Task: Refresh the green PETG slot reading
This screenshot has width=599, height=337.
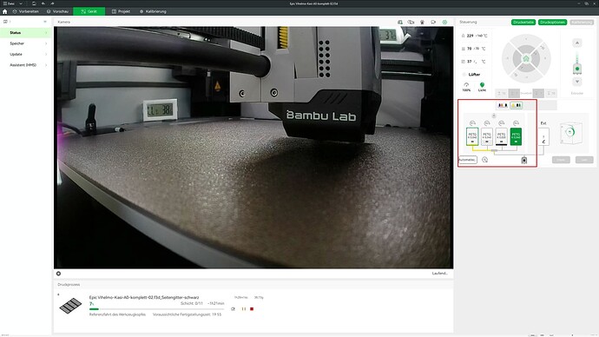Action: [x=517, y=123]
